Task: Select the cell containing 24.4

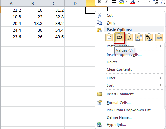Action: [11, 30]
